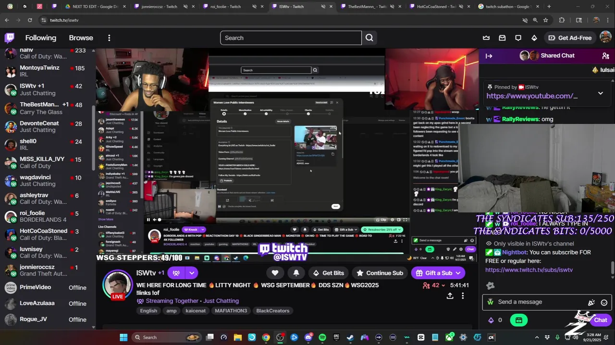Screen dimensions: 615x345
Task: Open Streaming Together link under title
Action: [172, 301]
